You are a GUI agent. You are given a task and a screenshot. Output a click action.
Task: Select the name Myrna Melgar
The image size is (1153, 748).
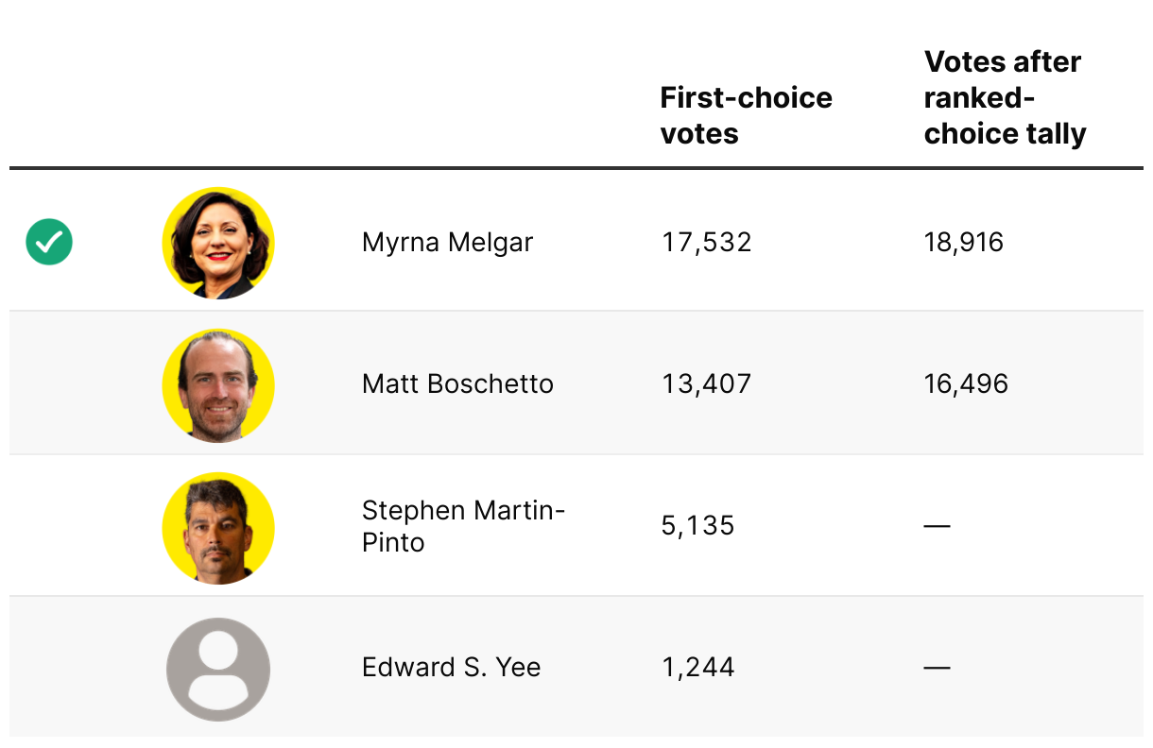coord(447,243)
